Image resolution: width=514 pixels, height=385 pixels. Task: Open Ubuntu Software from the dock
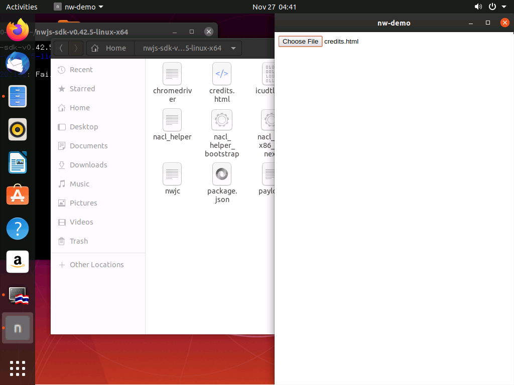[x=18, y=195]
